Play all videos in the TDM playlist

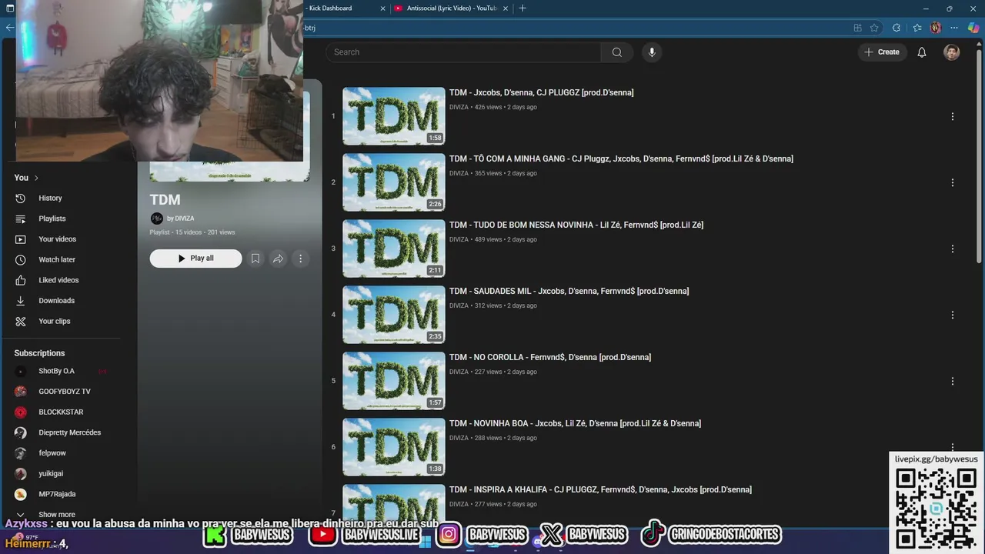195,259
